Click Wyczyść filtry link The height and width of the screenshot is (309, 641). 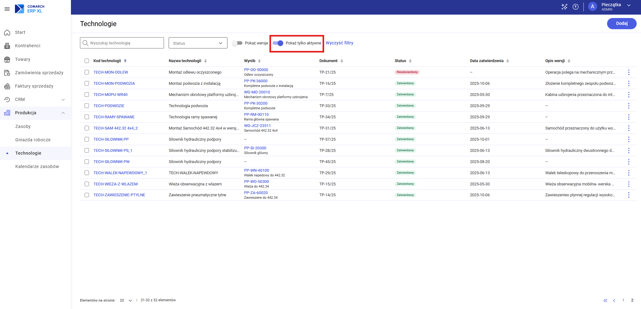coord(339,43)
